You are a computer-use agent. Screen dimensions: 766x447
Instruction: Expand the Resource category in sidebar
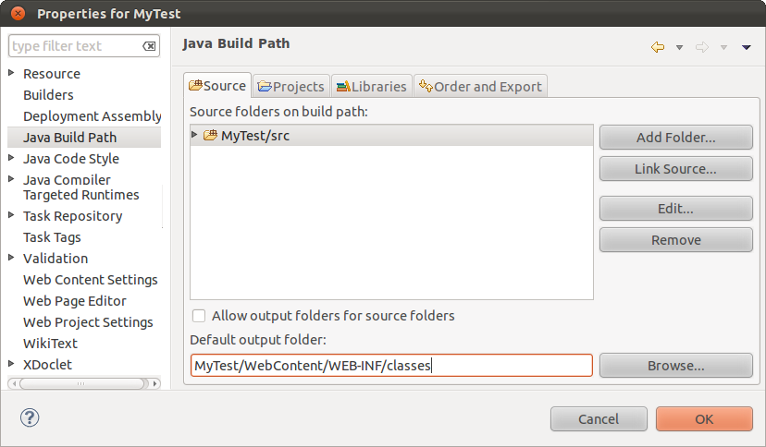tap(11, 73)
